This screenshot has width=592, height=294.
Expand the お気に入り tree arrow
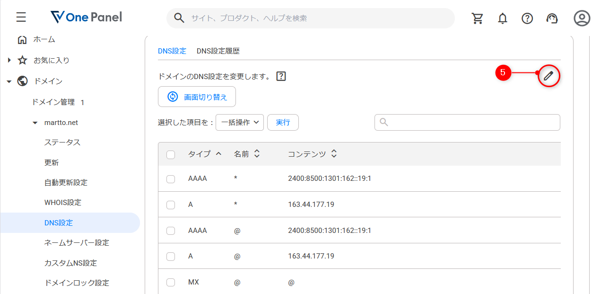[x=9, y=60]
